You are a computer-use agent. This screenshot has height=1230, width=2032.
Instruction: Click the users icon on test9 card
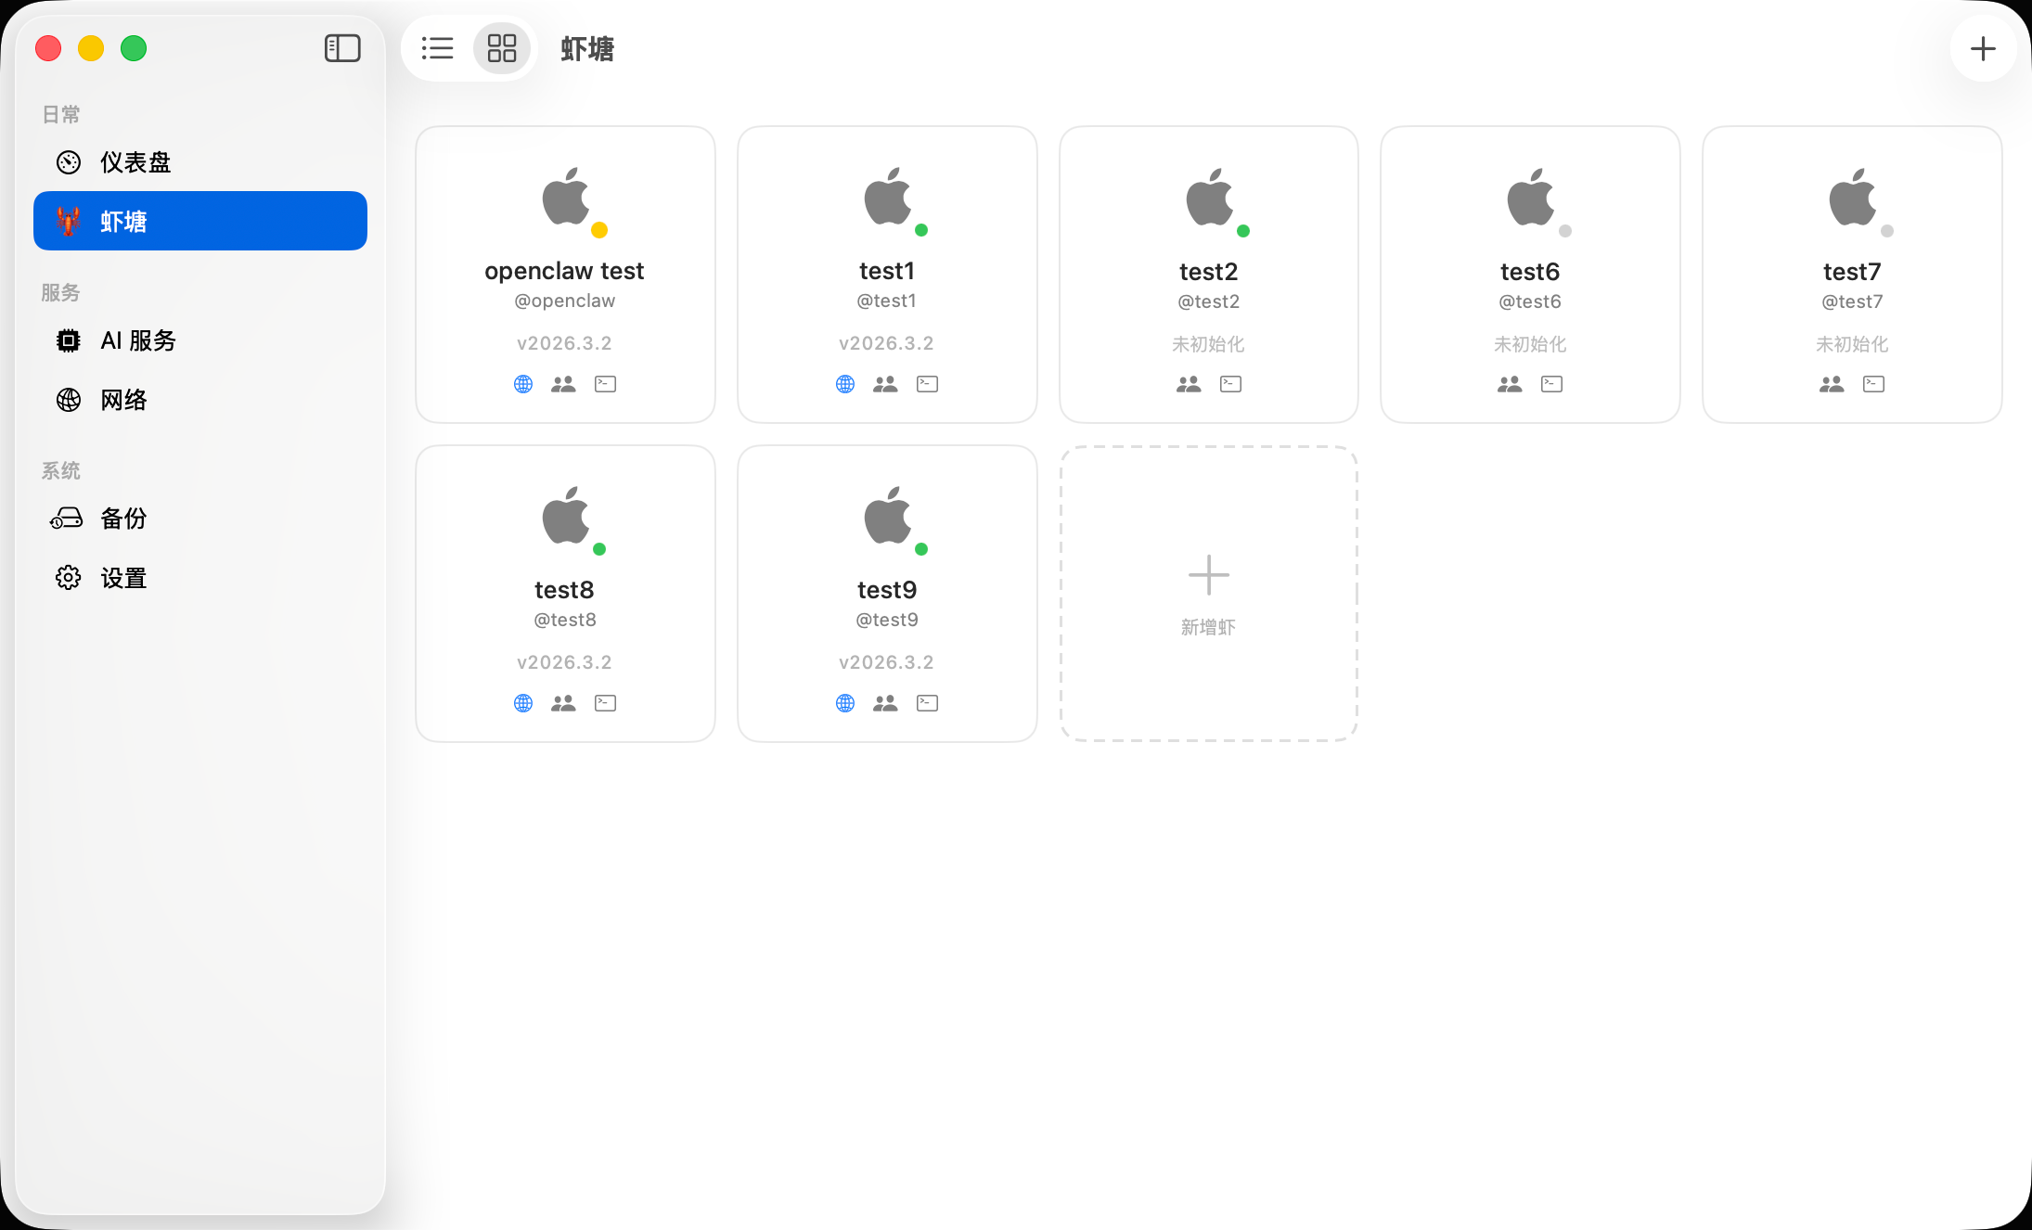point(885,703)
